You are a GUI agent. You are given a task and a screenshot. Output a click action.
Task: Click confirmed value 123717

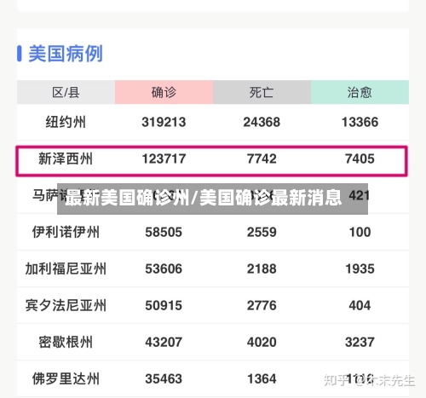pyautogui.click(x=164, y=159)
